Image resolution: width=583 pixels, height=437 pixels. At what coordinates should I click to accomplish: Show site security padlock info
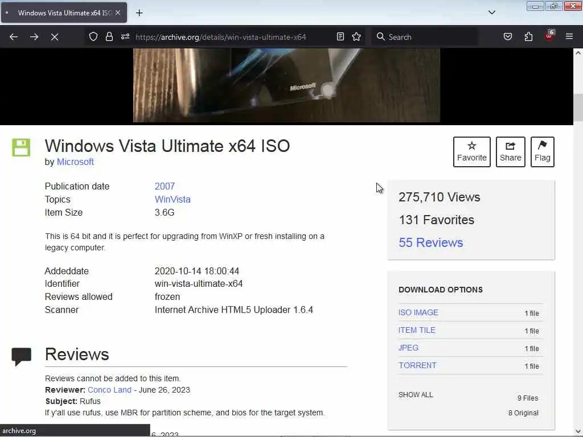(x=109, y=36)
